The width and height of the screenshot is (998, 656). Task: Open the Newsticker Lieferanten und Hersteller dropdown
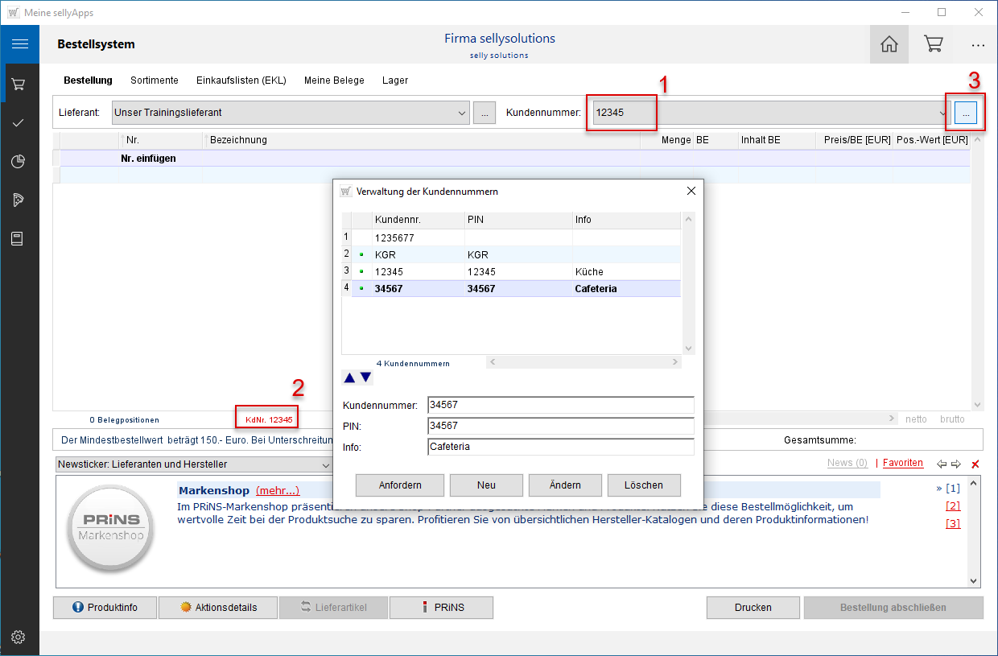click(325, 464)
